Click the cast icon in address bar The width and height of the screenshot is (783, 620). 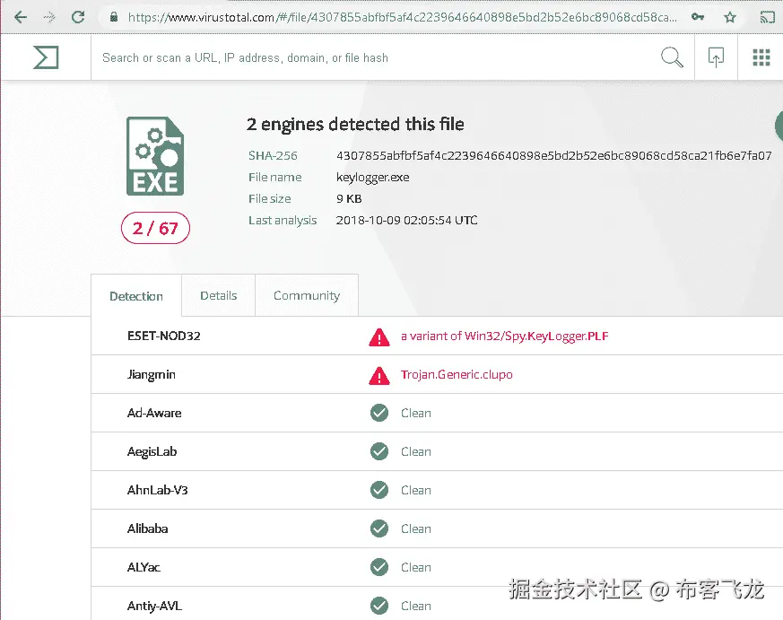(x=767, y=17)
